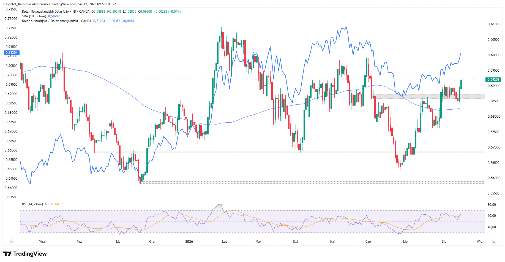Select the Dolar australijski / Dolar amerykański legend

tap(57, 21)
